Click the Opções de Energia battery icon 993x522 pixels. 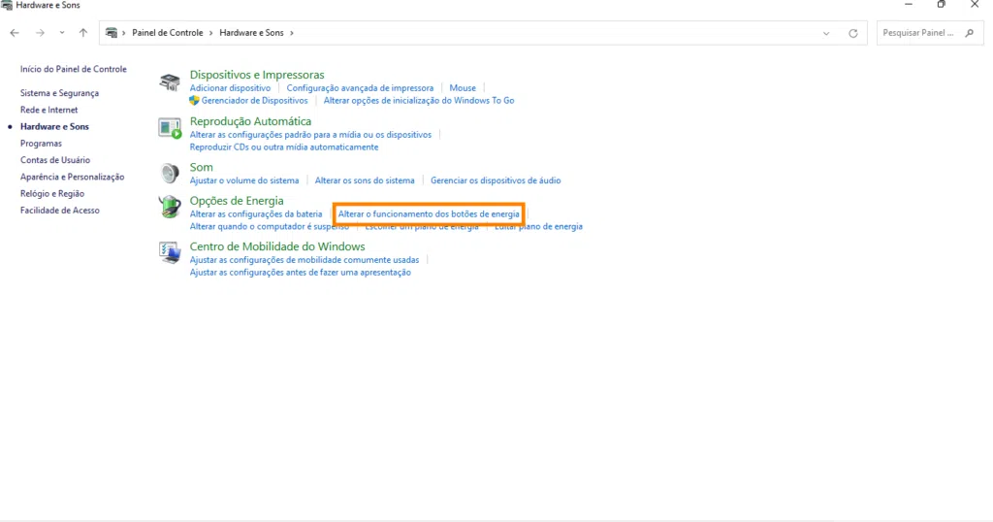pos(171,207)
